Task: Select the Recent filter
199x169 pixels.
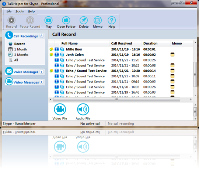Action: pyautogui.click(x=20, y=44)
